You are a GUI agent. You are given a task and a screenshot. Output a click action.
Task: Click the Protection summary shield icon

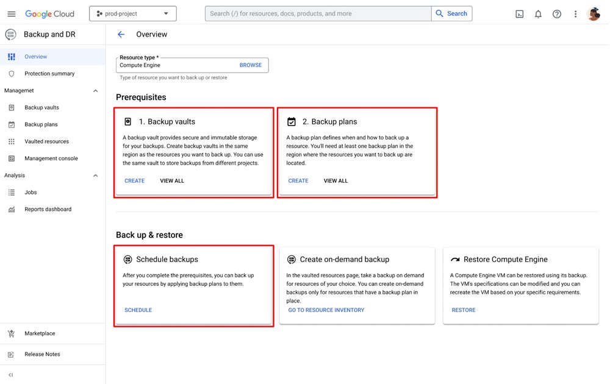(x=12, y=74)
